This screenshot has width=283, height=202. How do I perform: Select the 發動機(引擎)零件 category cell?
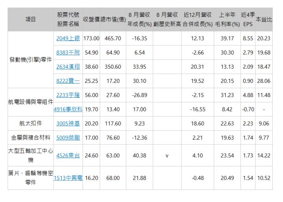(x=31, y=60)
